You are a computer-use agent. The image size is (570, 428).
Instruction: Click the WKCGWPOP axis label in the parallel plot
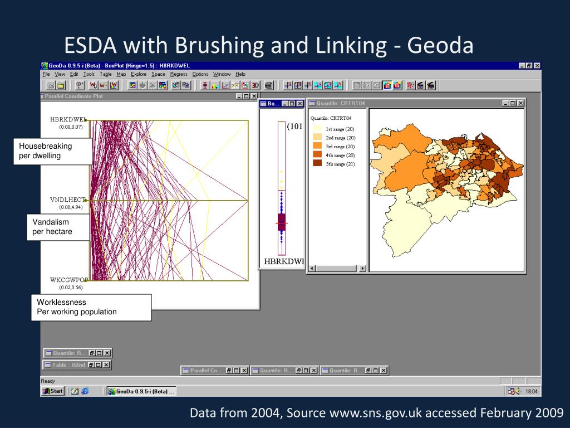click(x=69, y=280)
